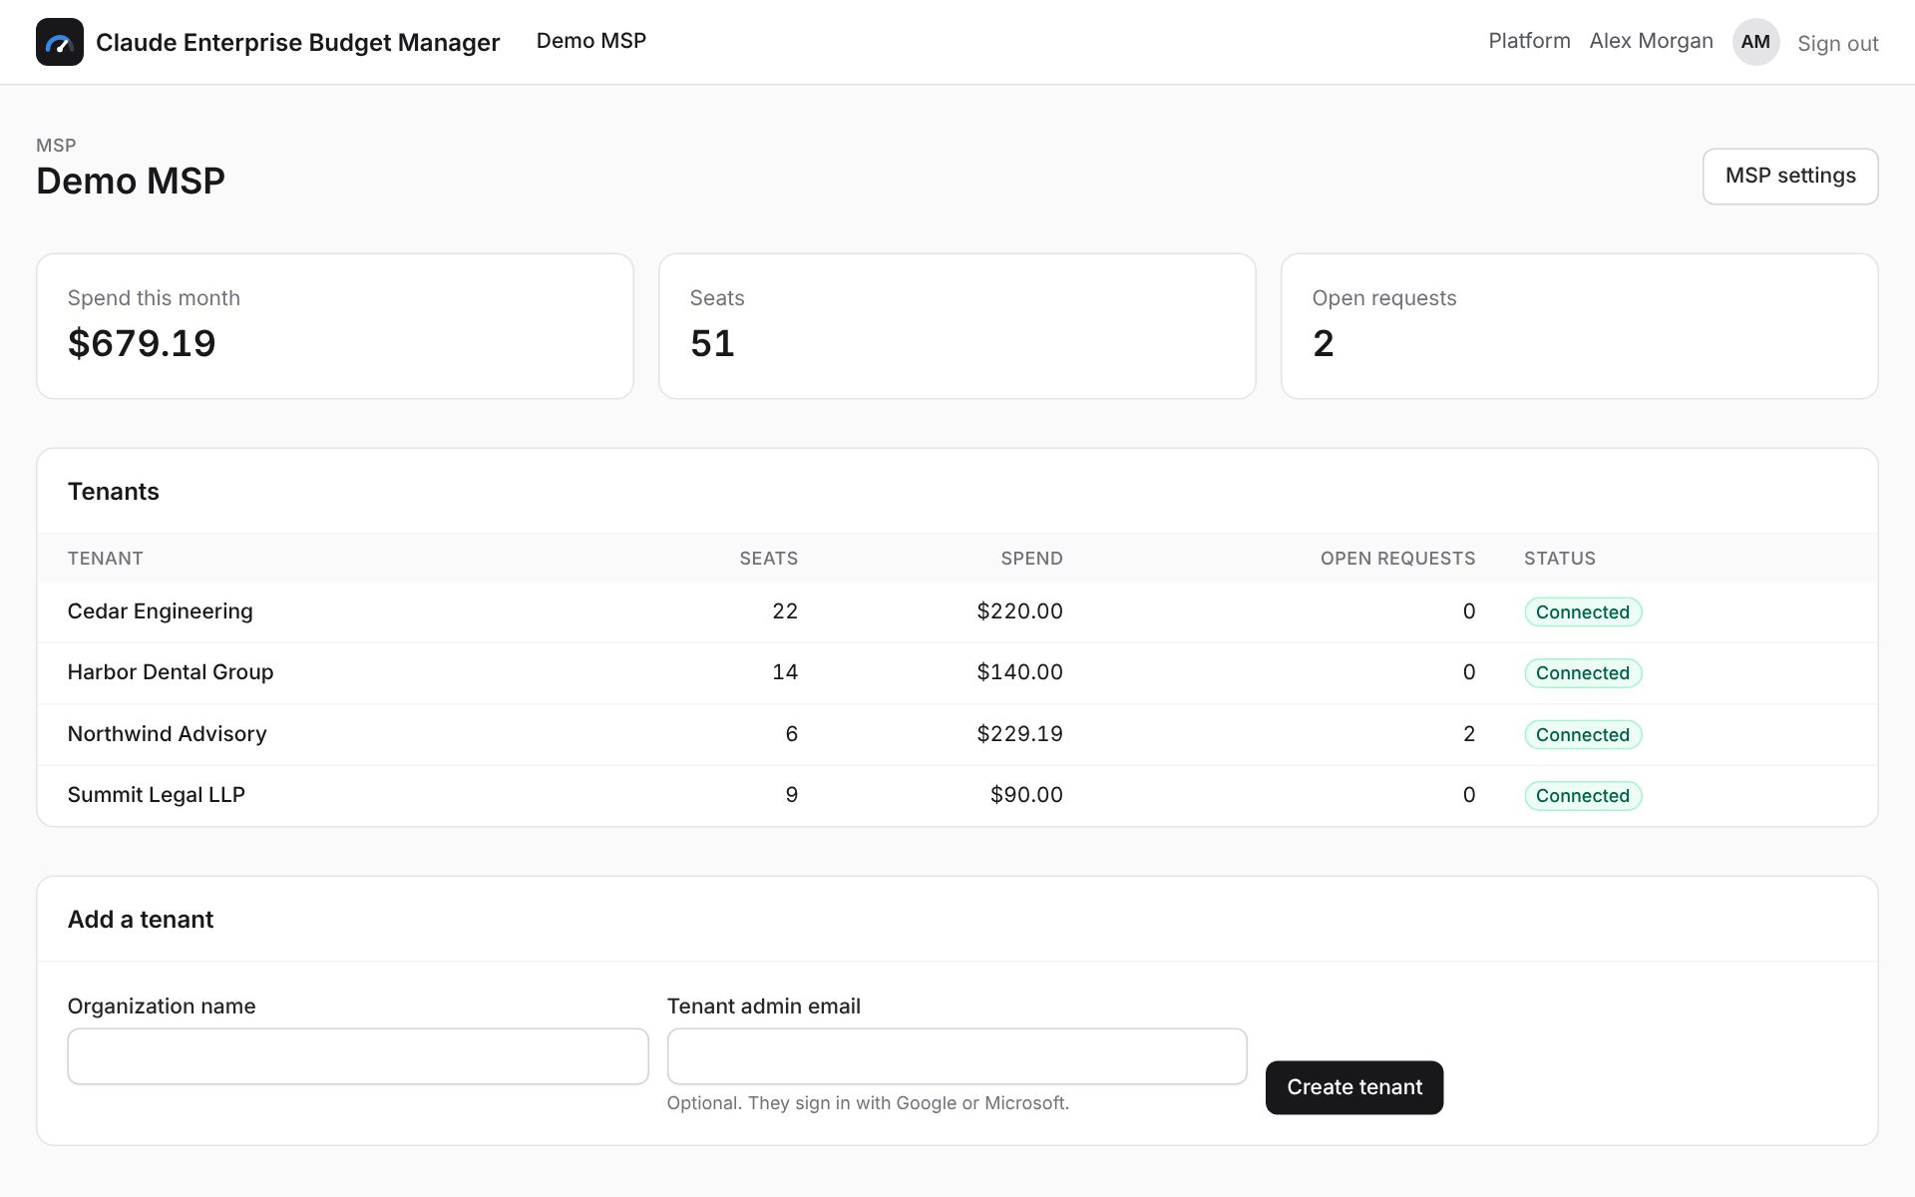
Task: Open the Cedar Engineering tenant row
Action: [957, 611]
